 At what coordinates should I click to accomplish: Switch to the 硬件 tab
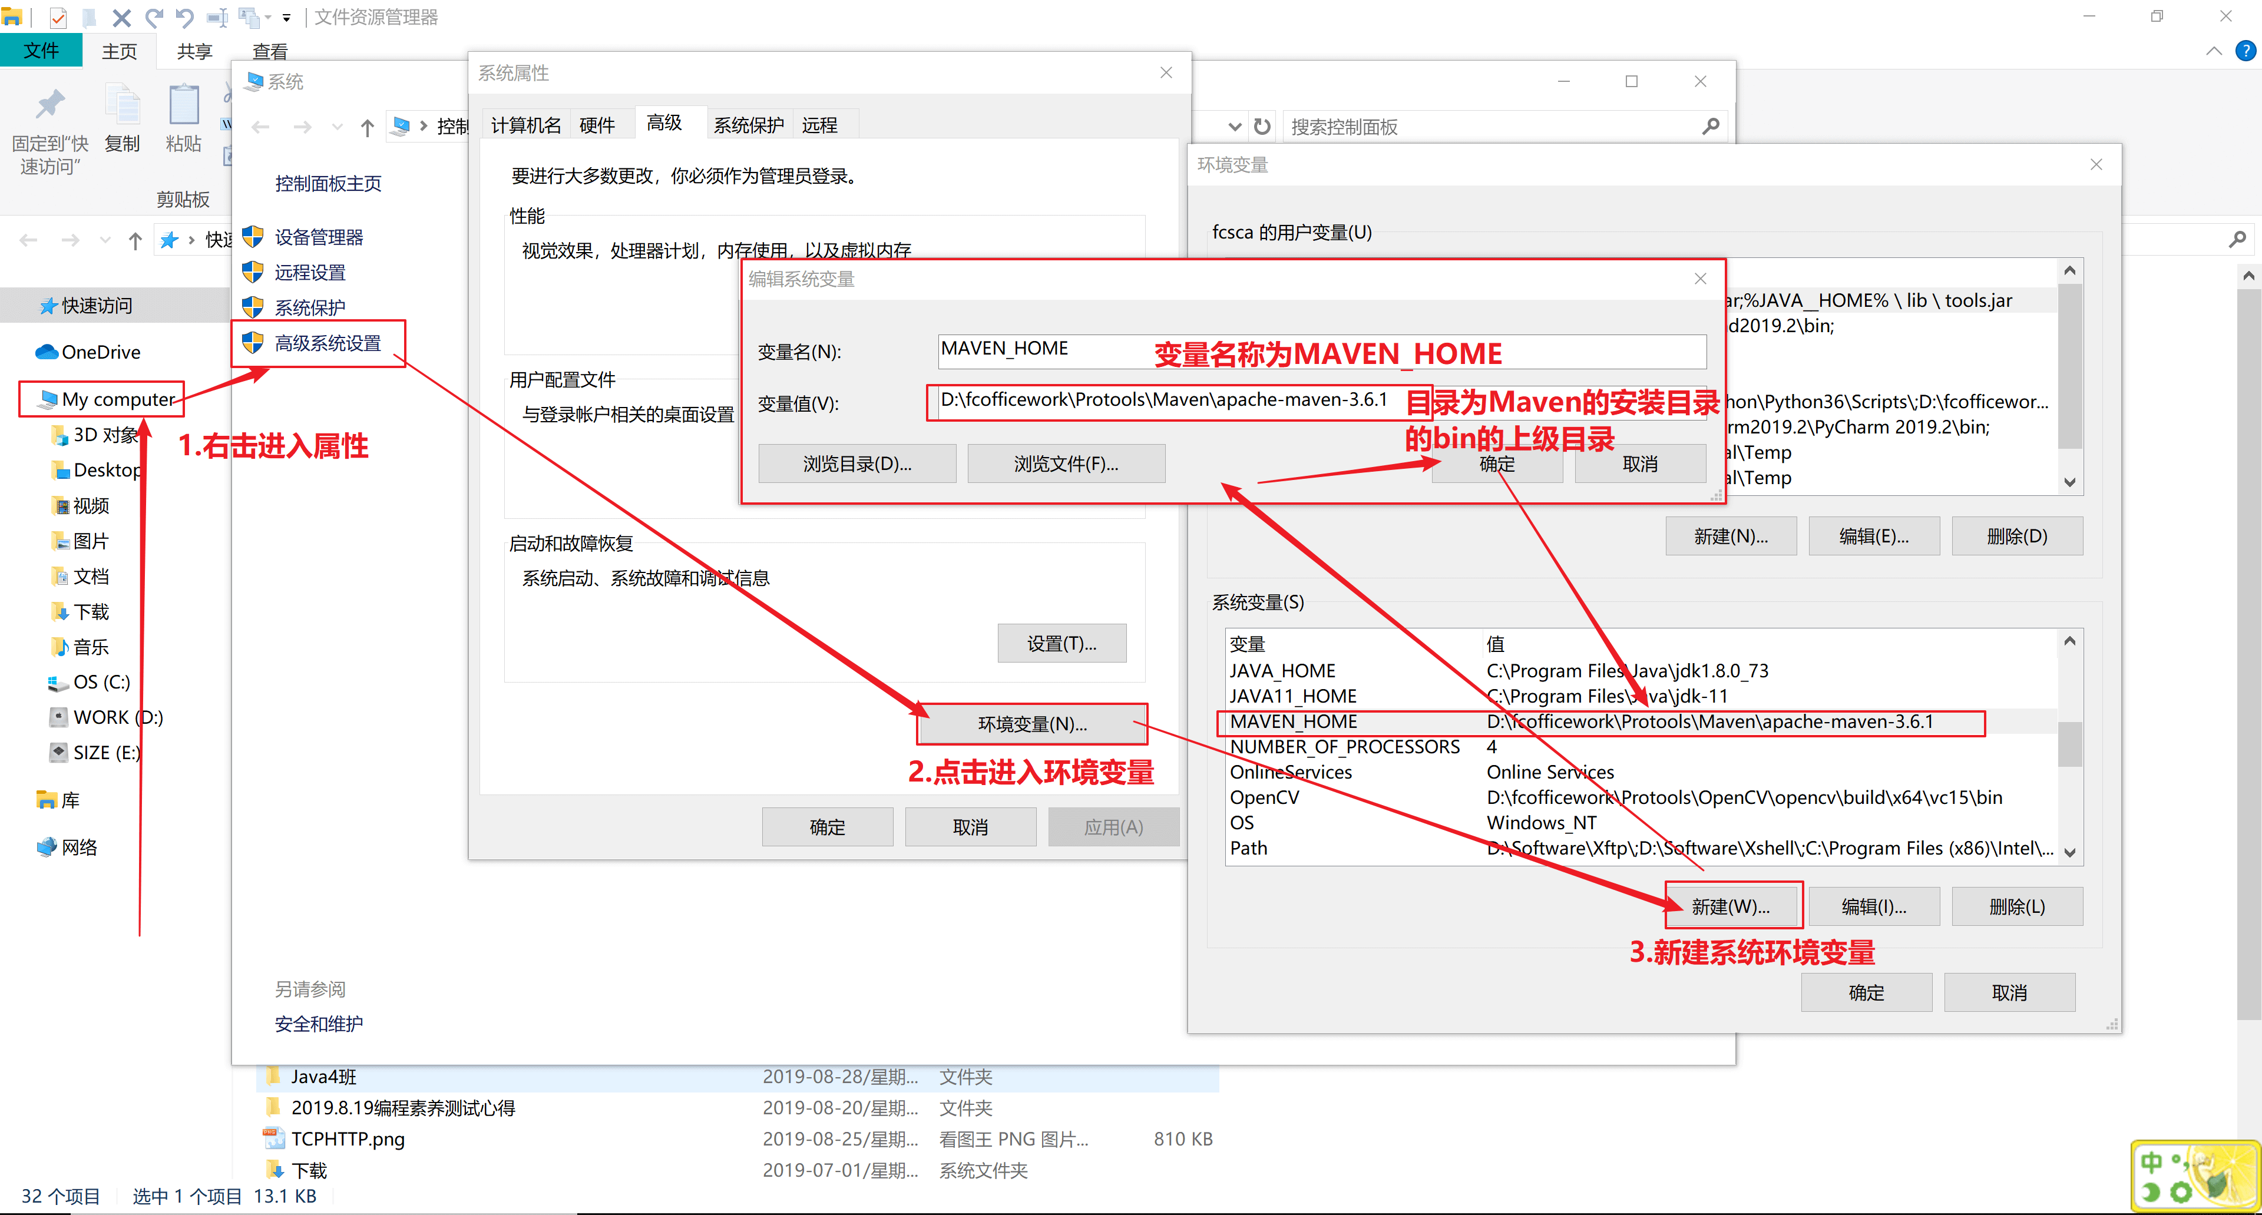click(x=597, y=125)
